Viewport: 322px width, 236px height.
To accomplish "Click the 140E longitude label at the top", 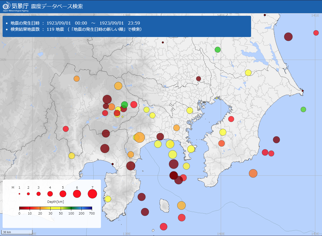I will pos(221,15).
